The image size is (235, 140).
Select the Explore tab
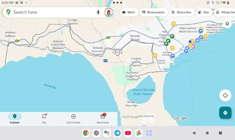[15, 119]
